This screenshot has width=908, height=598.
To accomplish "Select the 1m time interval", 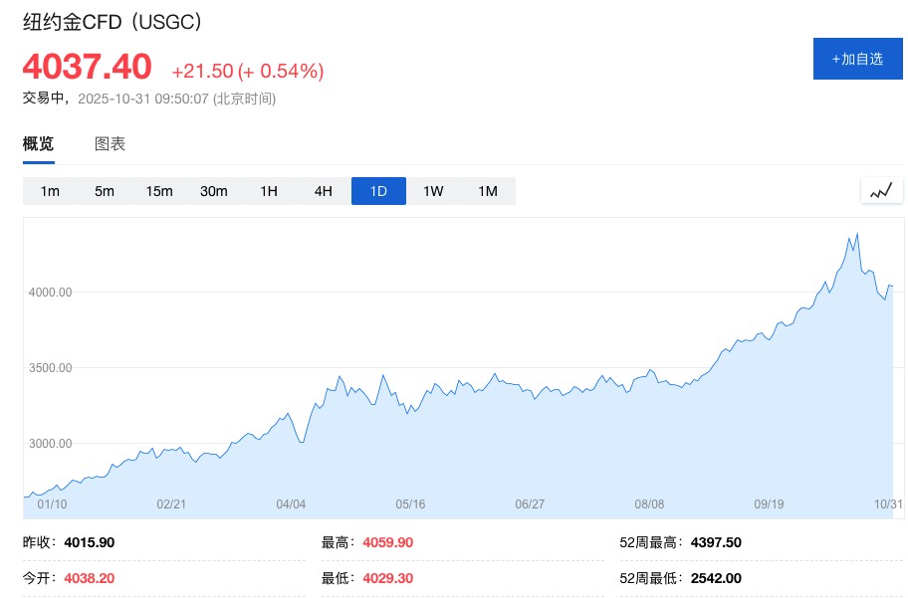I will pos(50,191).
